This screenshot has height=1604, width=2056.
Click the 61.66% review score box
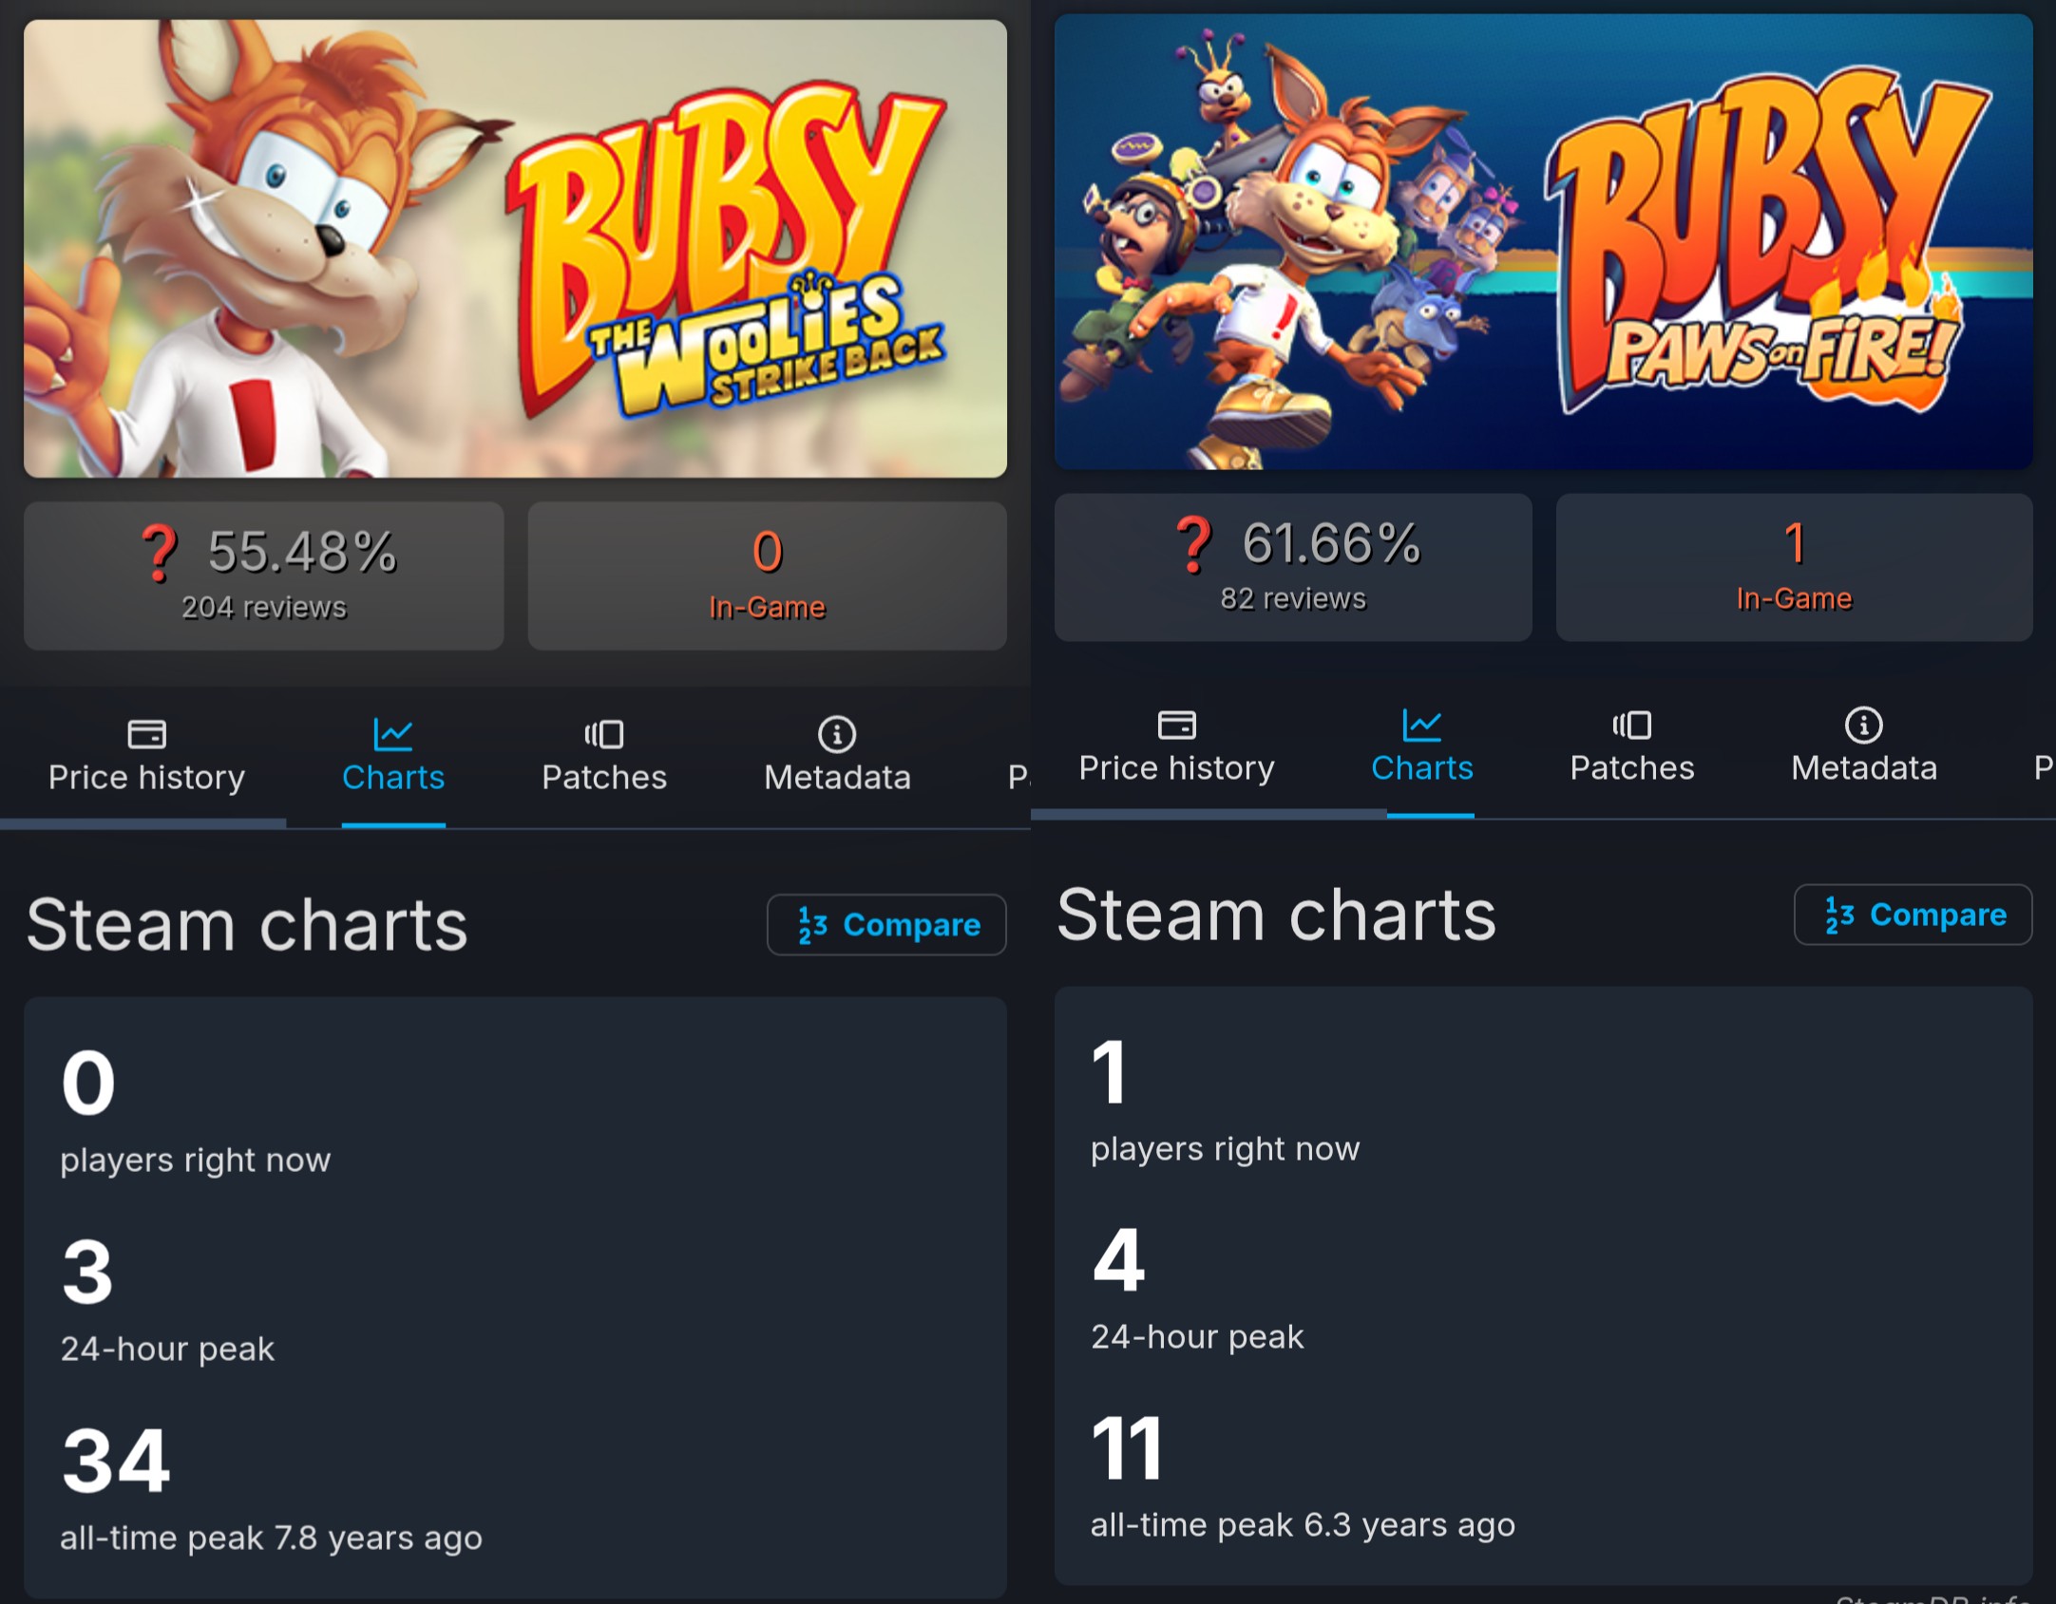(x=1293, y=567)
